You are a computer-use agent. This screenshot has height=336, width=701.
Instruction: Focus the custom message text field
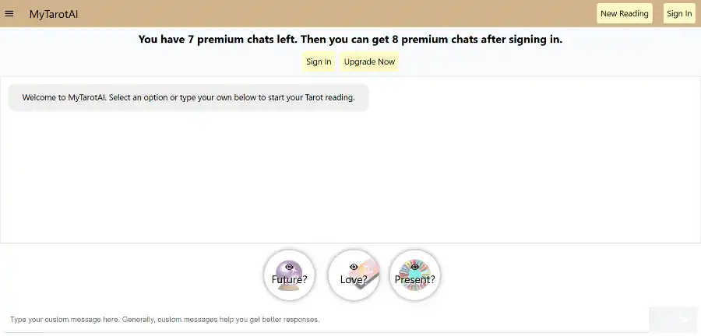(326, 320)
